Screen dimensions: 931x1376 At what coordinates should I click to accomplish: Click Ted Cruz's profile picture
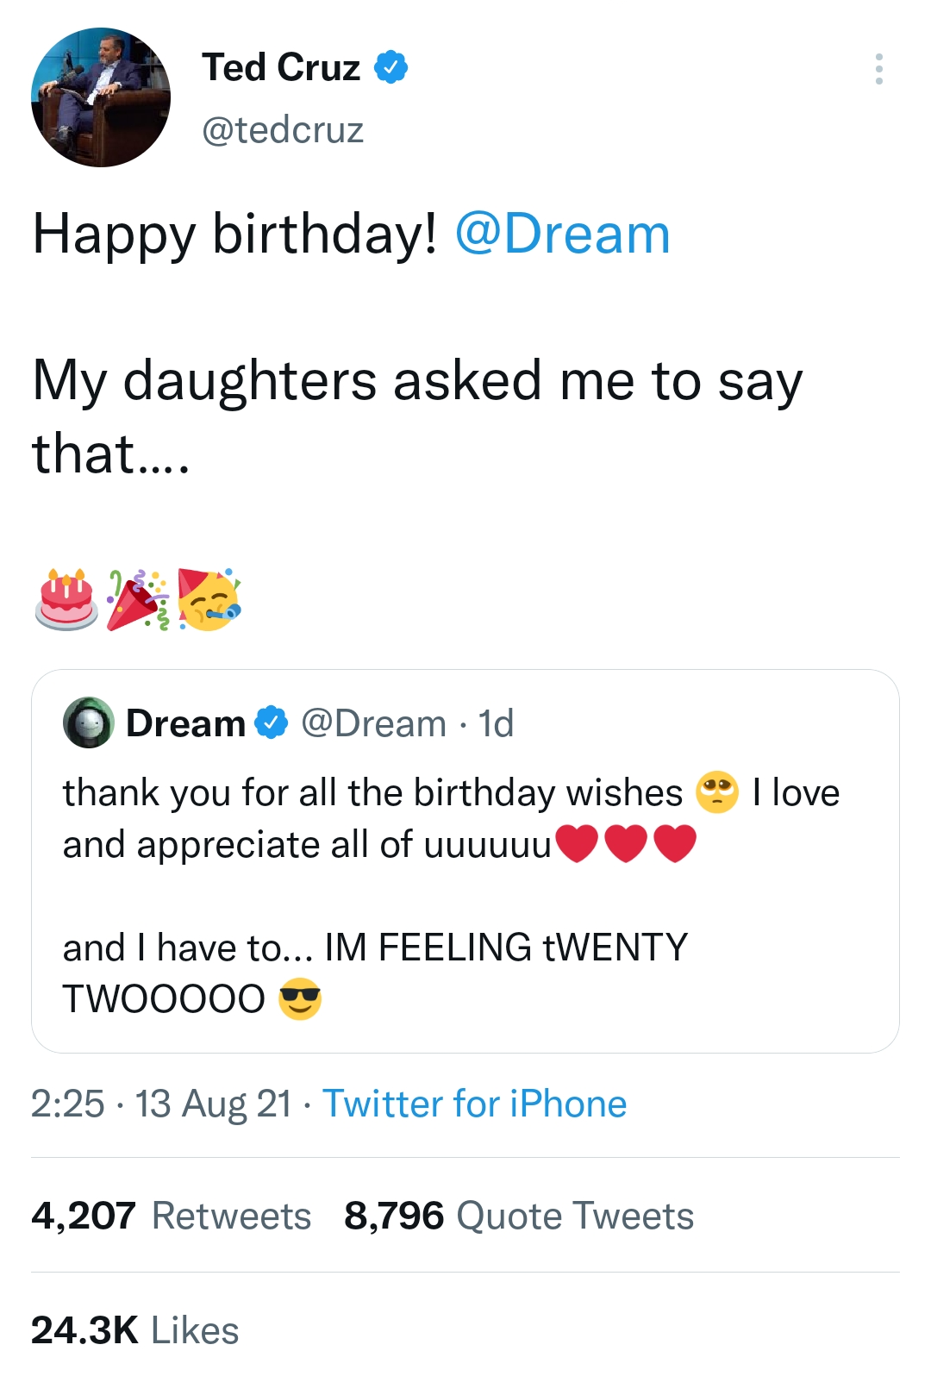point(101,97)
